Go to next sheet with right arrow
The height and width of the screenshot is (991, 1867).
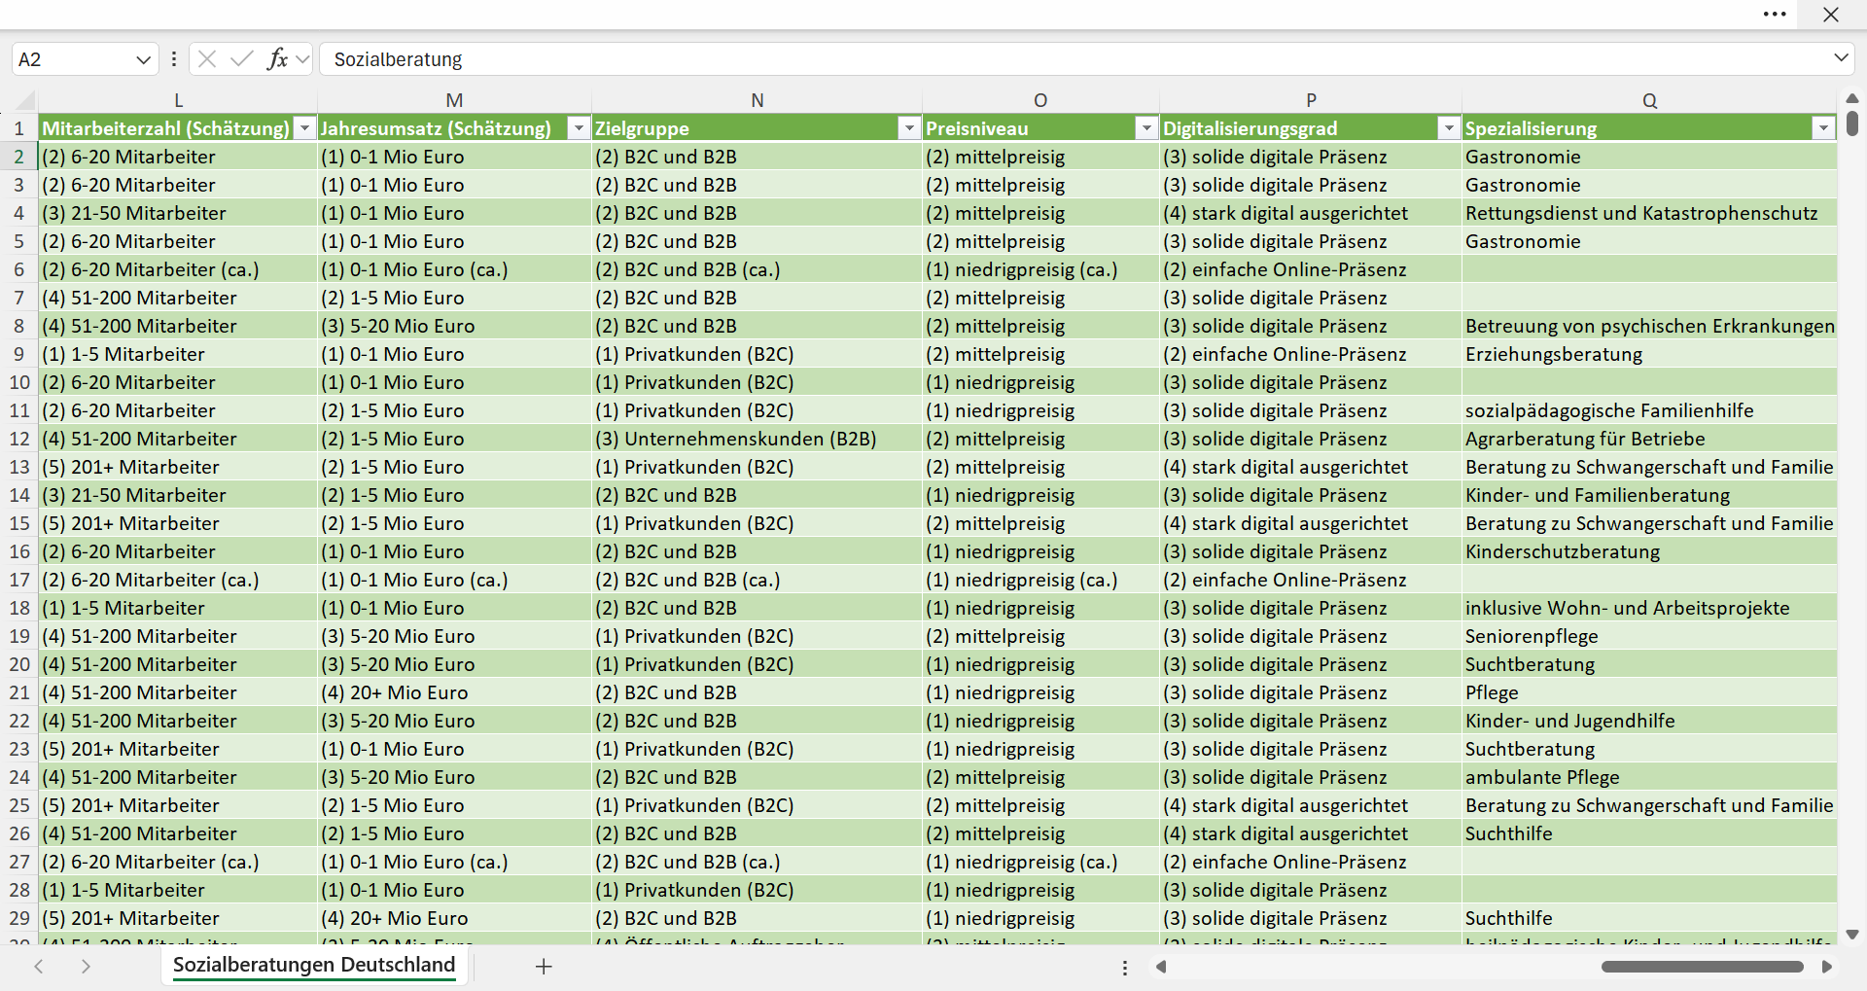86,967
